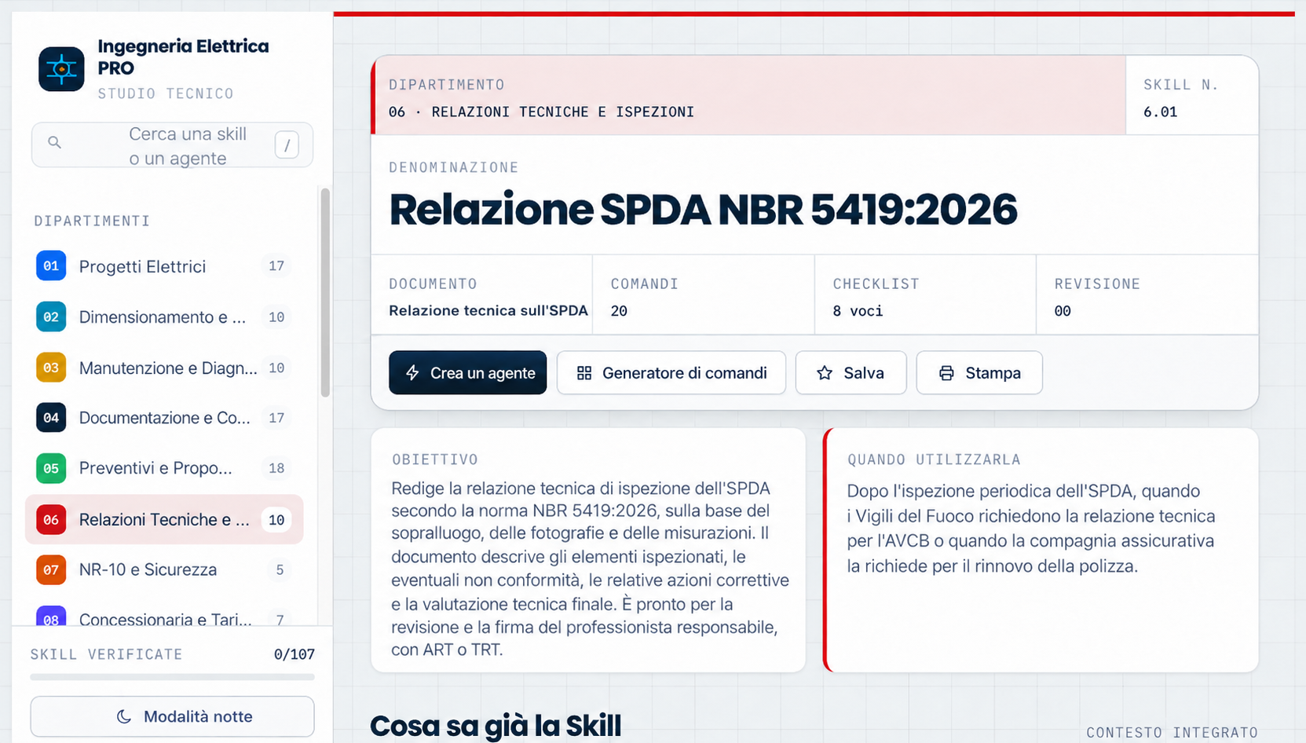Click the printer icon on Stampa

pos(946,373)
